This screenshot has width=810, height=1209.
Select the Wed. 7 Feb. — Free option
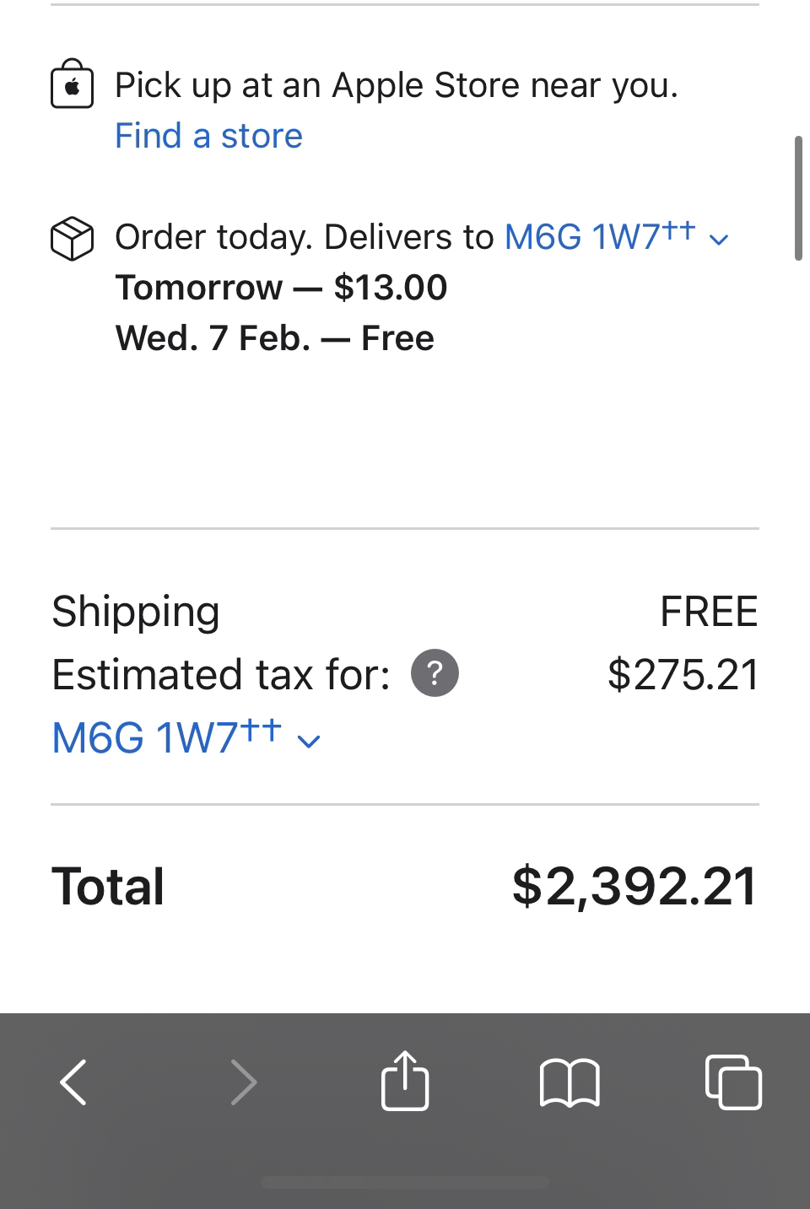[x=275, y=338]
